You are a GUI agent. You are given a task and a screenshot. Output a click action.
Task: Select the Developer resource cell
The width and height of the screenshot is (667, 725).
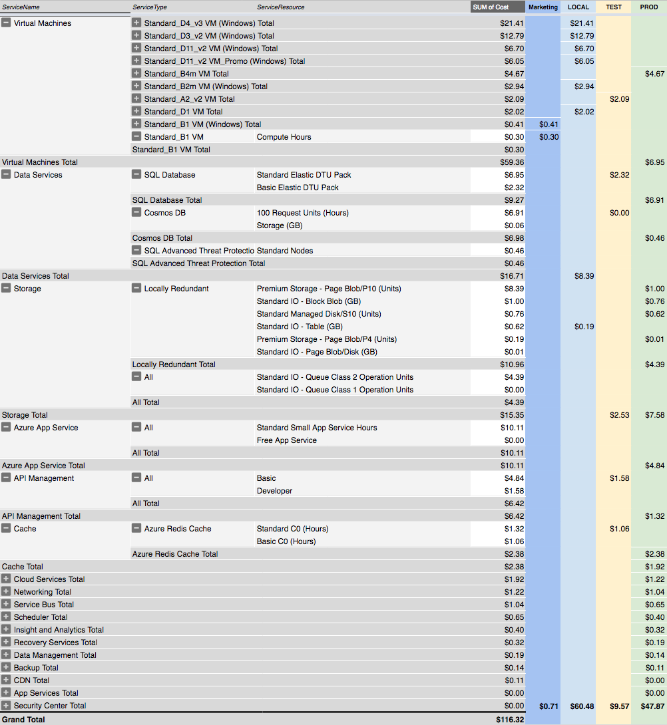tap(362, 491)
